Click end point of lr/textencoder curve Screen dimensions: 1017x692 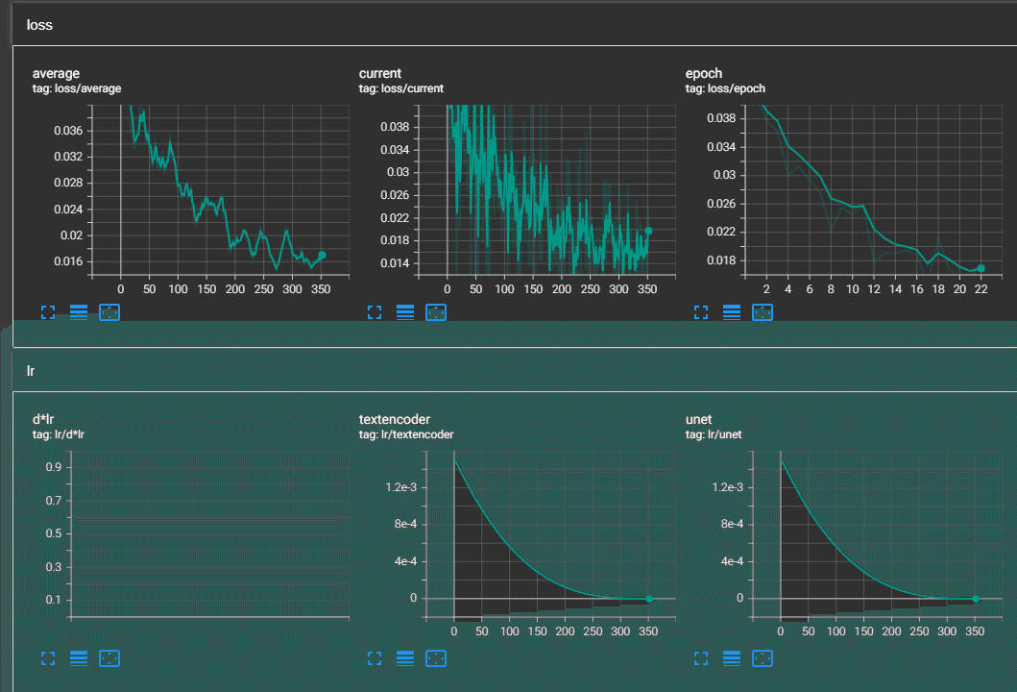pos(649,599)
